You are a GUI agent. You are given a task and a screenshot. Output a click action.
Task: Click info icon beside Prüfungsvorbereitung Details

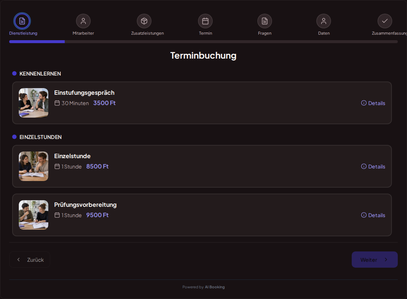364,215
